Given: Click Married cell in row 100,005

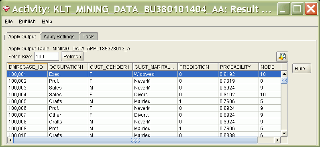Looking at the screenshot, I should pos(155,101).
